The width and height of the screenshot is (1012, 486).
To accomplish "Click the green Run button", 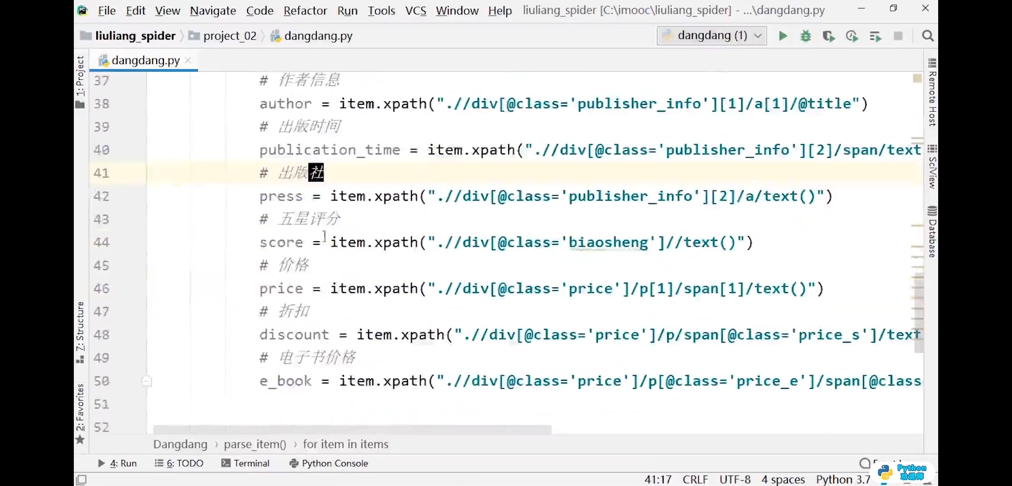I will (783, 36).
